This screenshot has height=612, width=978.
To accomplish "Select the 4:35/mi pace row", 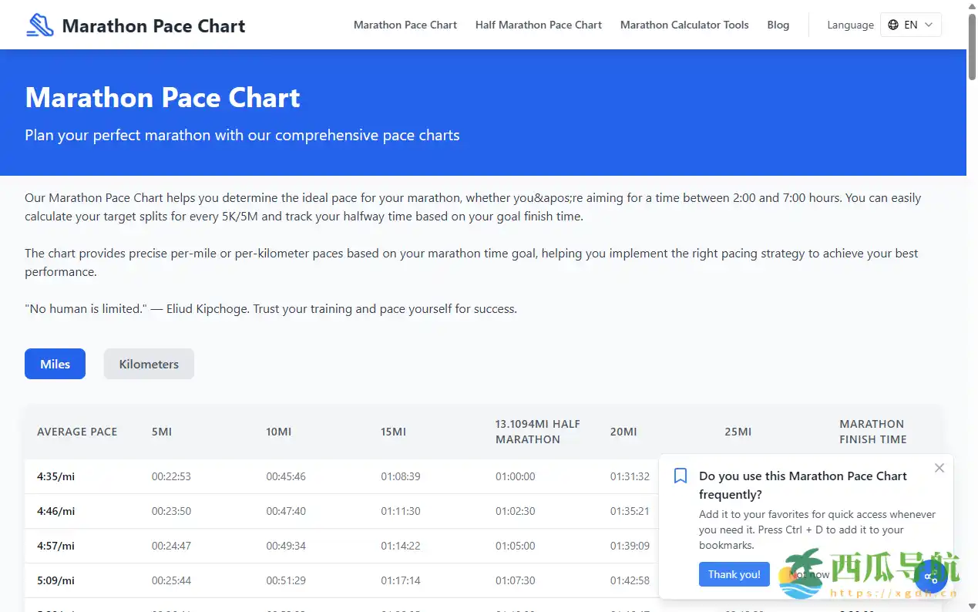I will (55, 476).
